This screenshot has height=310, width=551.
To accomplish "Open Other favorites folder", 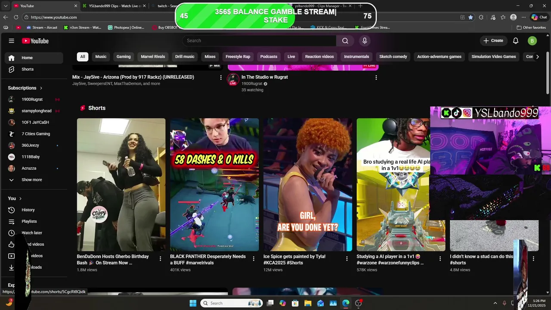I will [x=531, y=28].
